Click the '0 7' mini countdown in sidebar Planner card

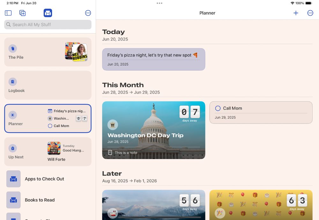point(81,118)
